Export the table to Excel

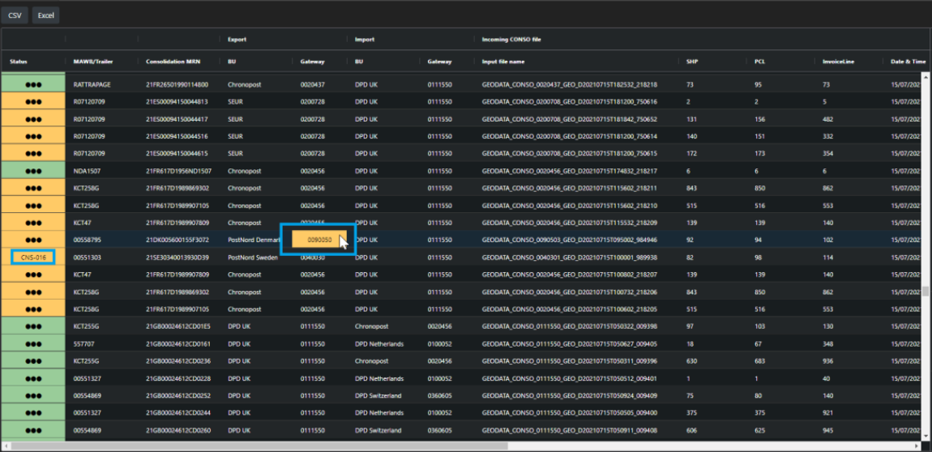pyautogui.click(x=46, y=15)
